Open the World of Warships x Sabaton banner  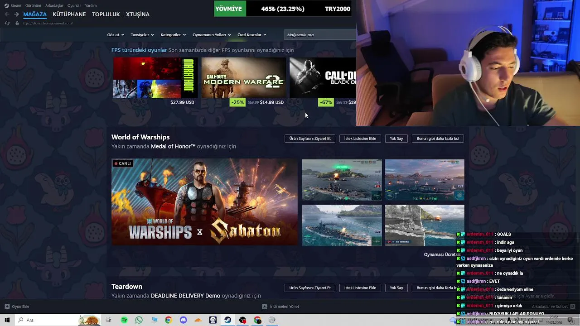[205, 202]
